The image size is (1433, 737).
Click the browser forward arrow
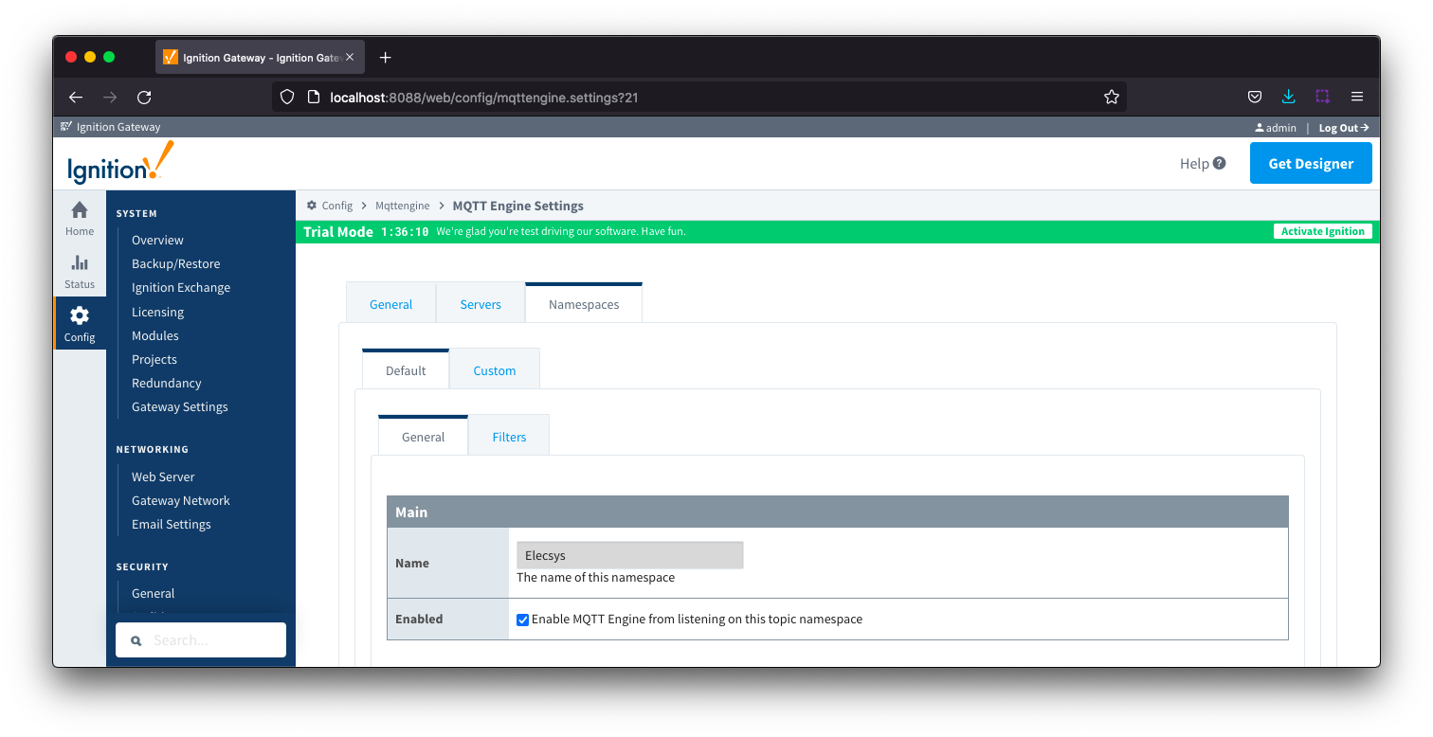point(110,97)
